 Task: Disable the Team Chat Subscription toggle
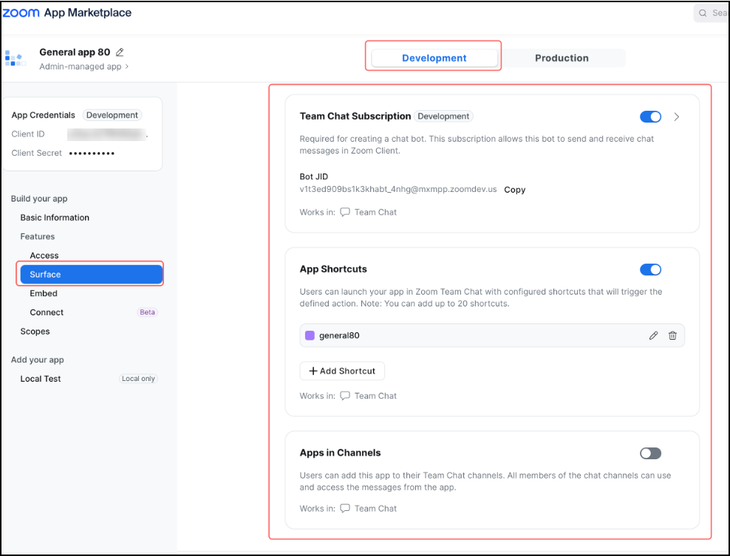650,117
